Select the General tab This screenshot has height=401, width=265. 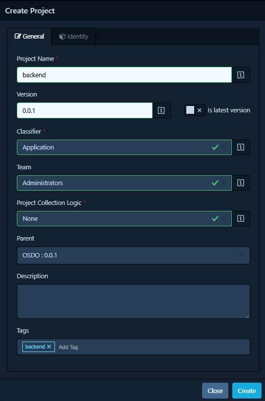point(29,37)
